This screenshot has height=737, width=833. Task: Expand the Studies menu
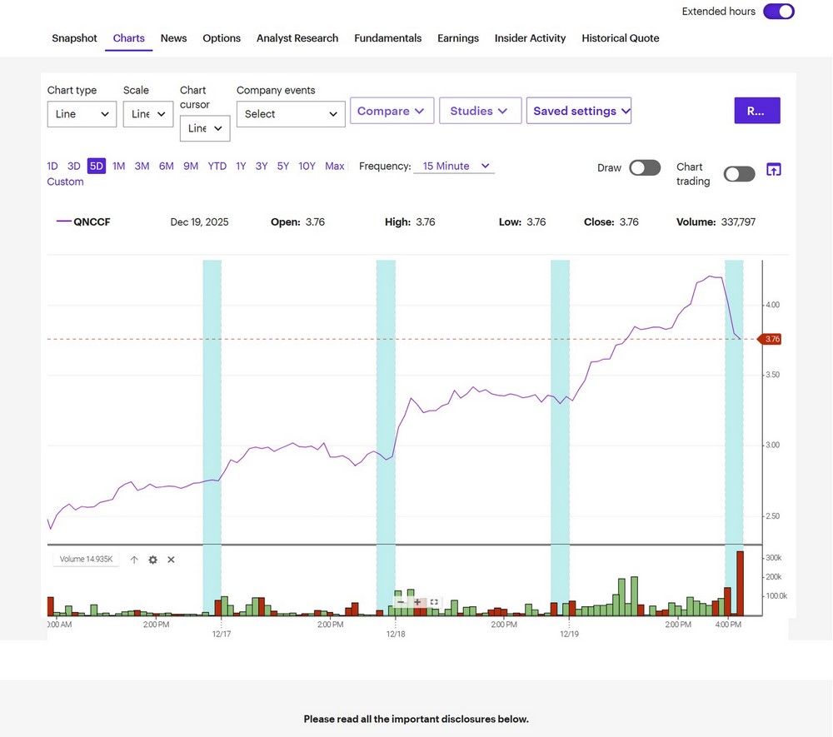(x=480, y=111)
